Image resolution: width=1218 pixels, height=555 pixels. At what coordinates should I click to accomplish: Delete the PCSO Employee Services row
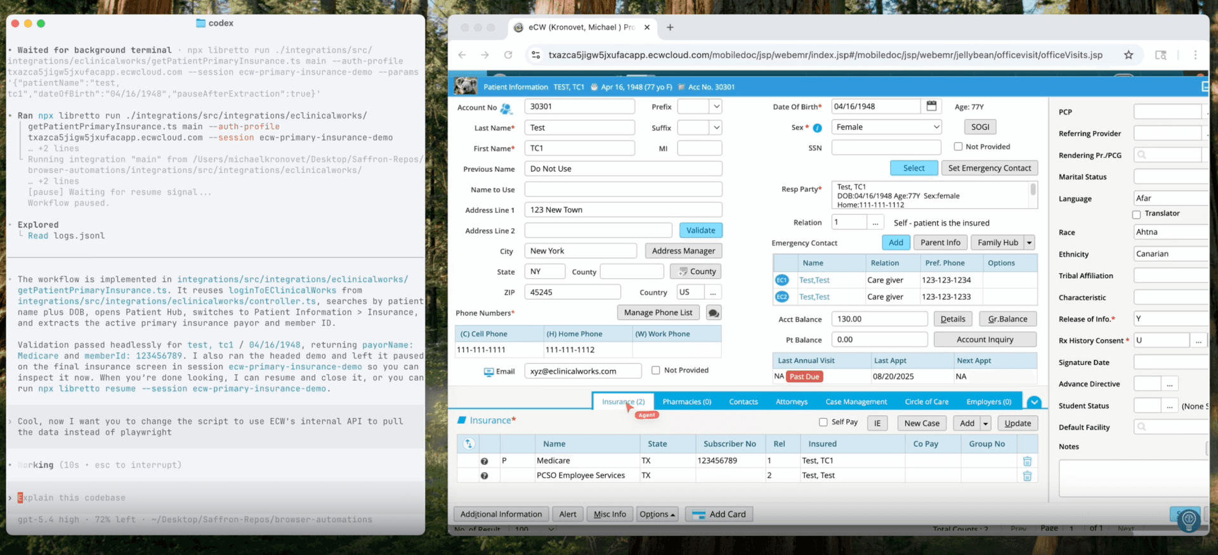coord(1027,476)
